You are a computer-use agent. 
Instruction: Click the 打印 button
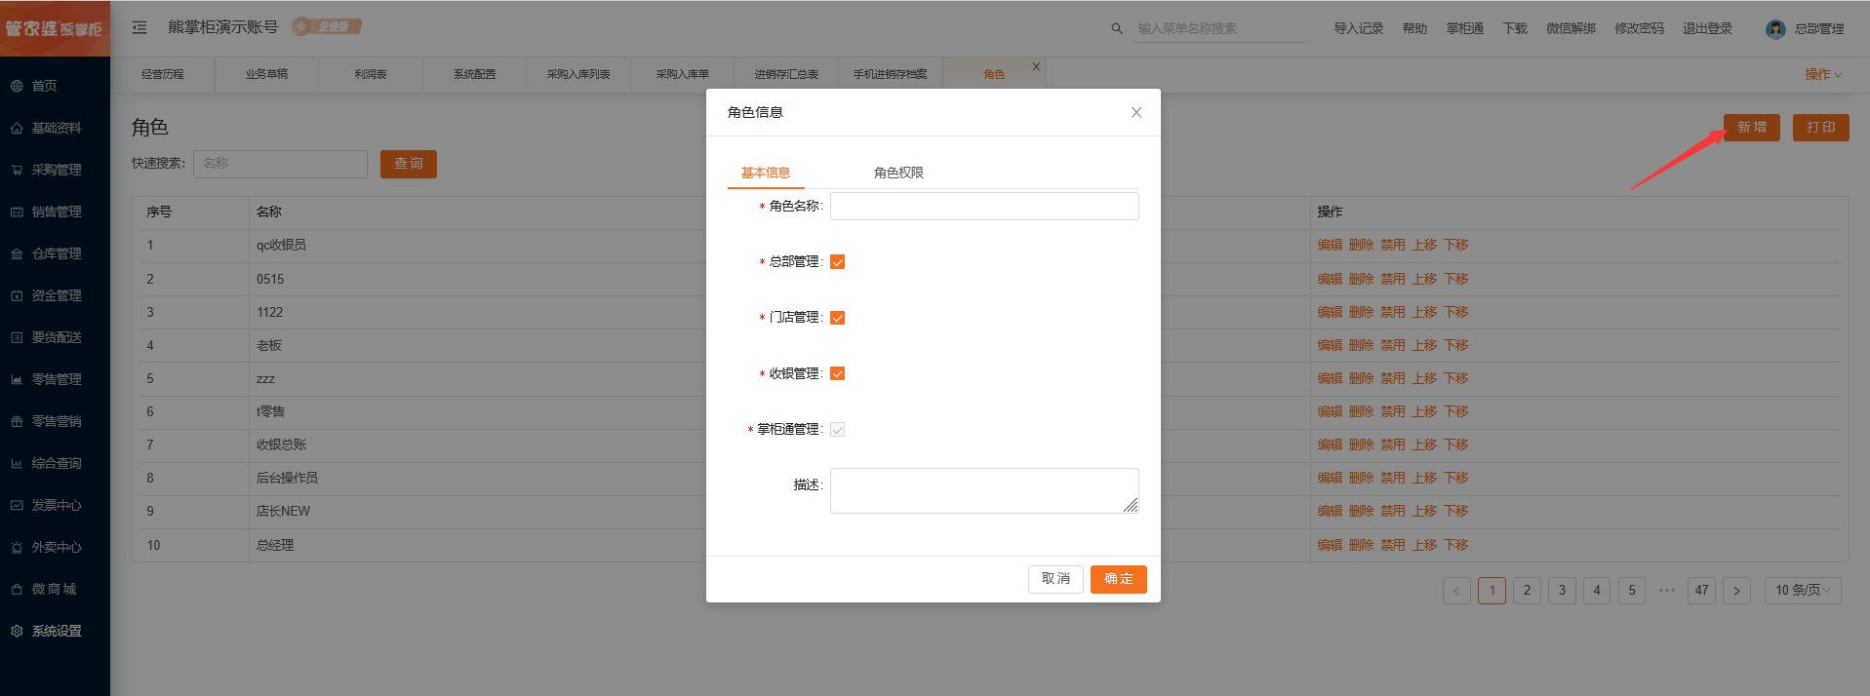1821,128
